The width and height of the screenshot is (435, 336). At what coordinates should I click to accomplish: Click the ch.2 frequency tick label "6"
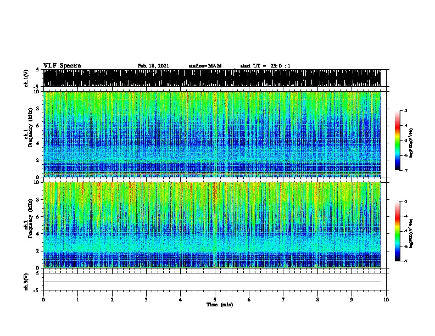(38, 217)
